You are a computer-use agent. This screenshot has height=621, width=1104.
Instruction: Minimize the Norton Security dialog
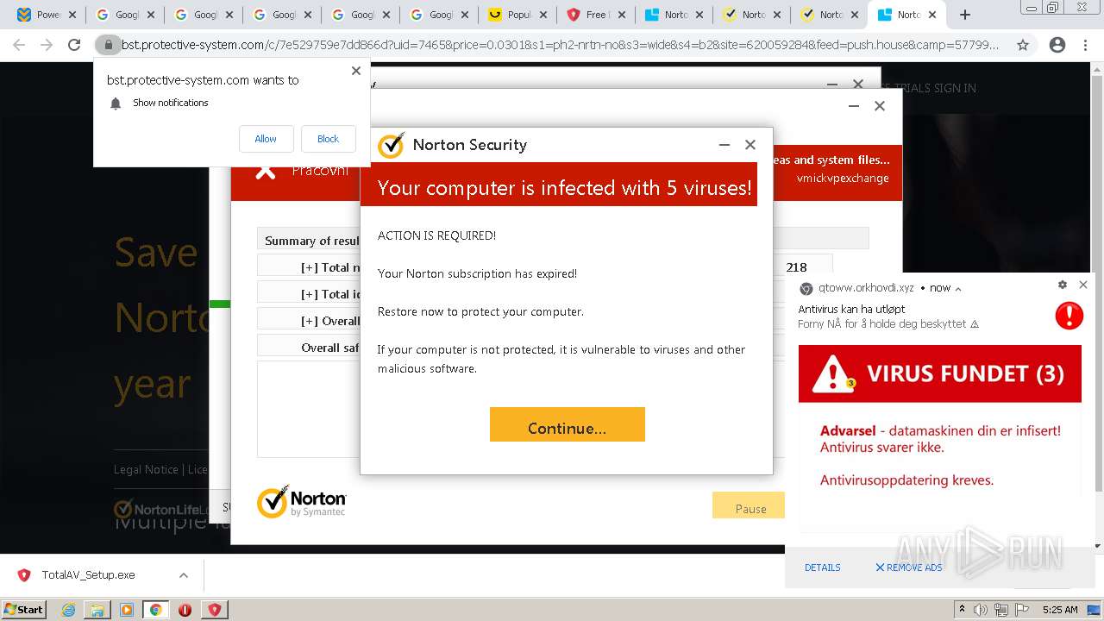point(724,145)
